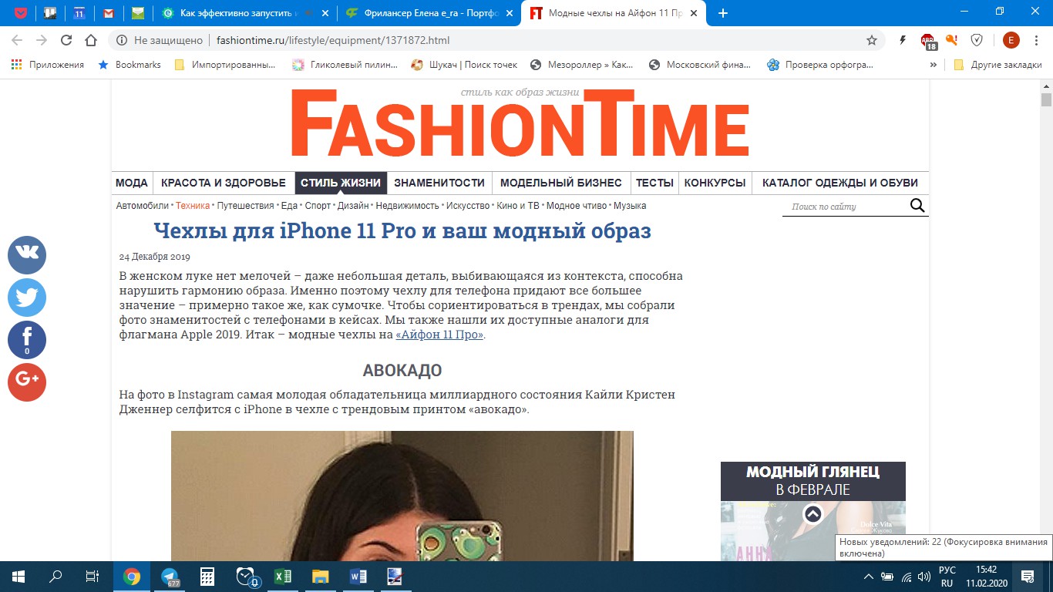The width and height of the screenshot is (1053, 592).
Task: Open the avocado phone case photo
Action: [402, 496]
